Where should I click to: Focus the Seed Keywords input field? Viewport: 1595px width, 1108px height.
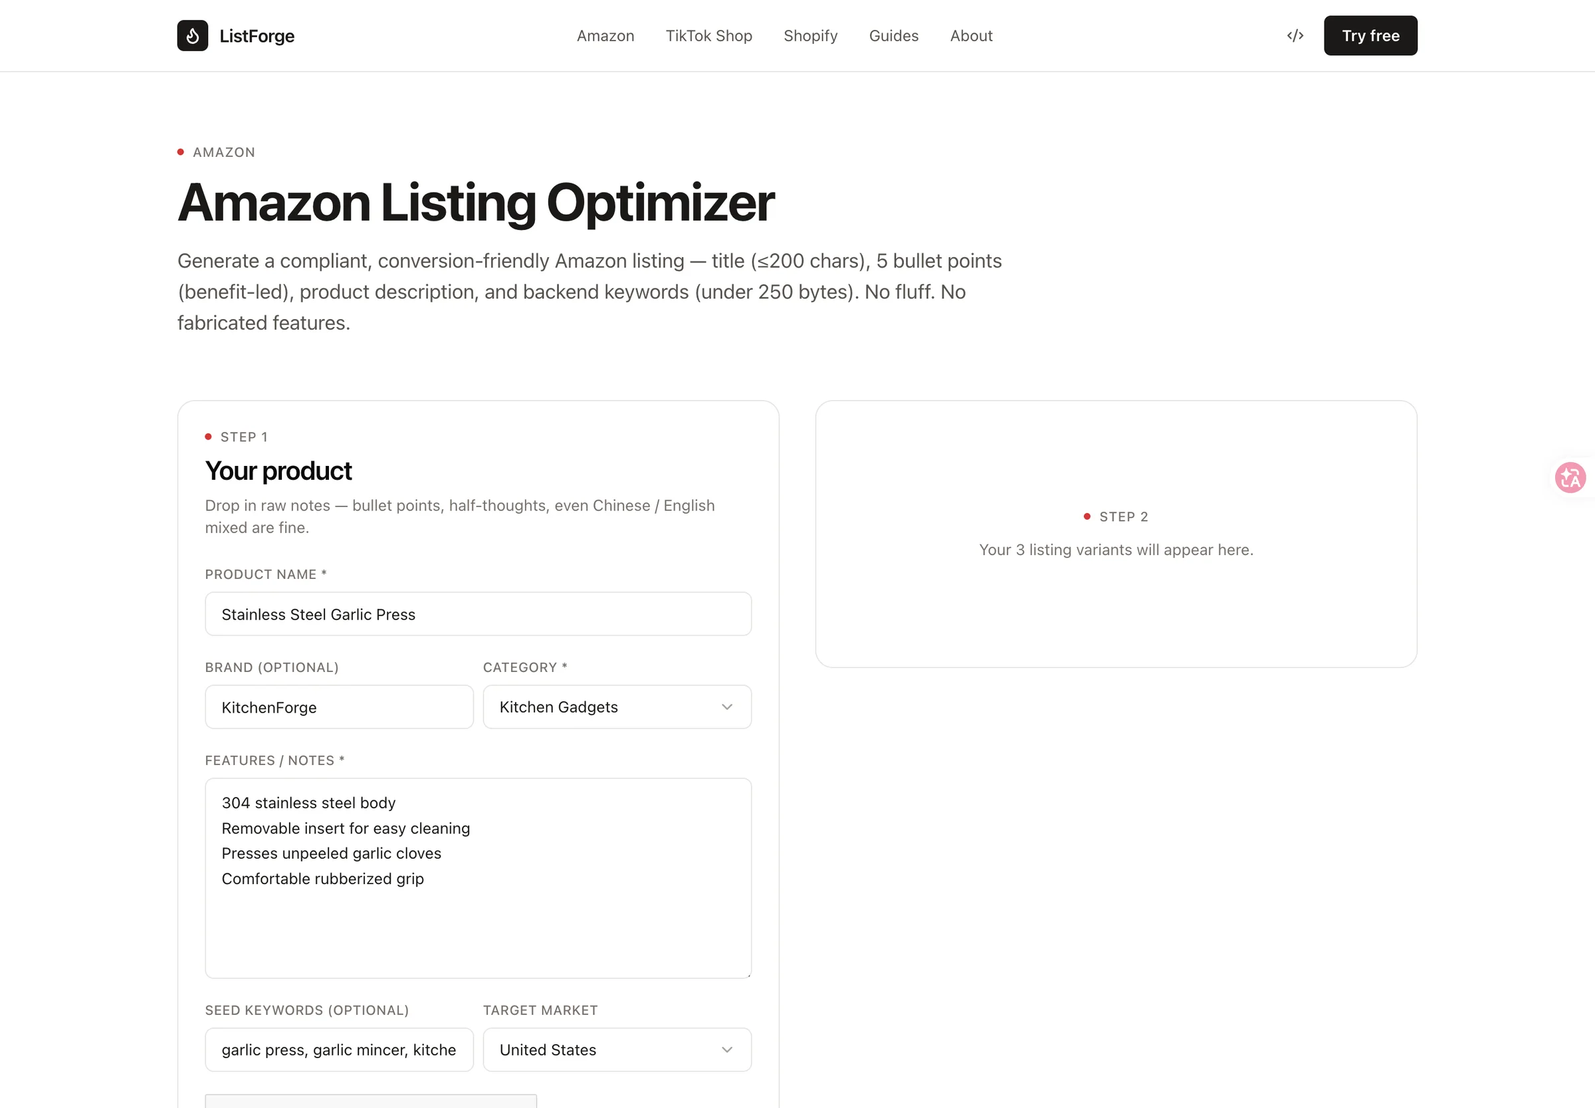coord(340,1050)
